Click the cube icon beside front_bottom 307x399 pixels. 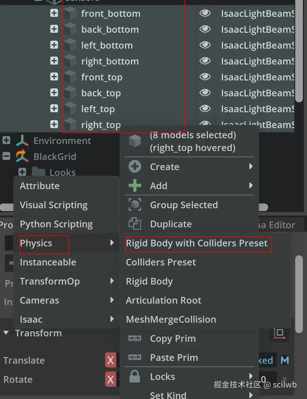point(70,13)
